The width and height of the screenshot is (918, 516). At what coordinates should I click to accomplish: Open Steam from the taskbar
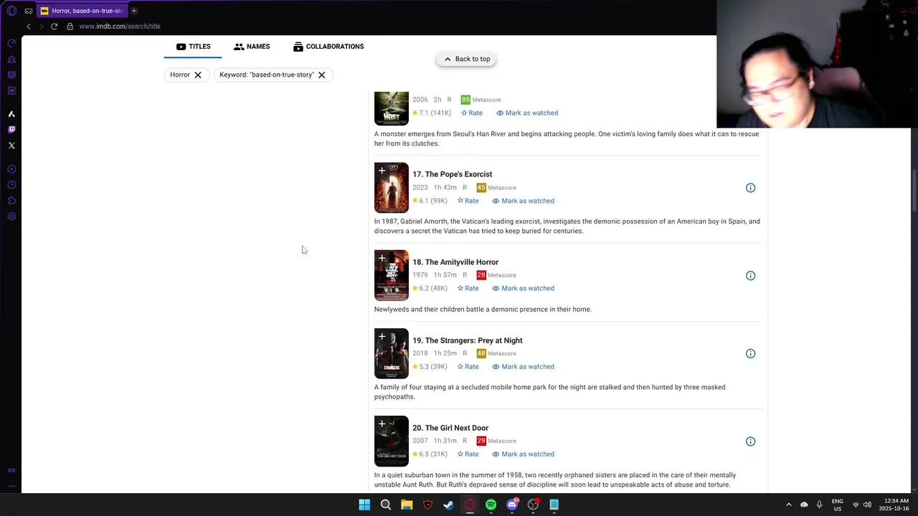tap(448, 505)
